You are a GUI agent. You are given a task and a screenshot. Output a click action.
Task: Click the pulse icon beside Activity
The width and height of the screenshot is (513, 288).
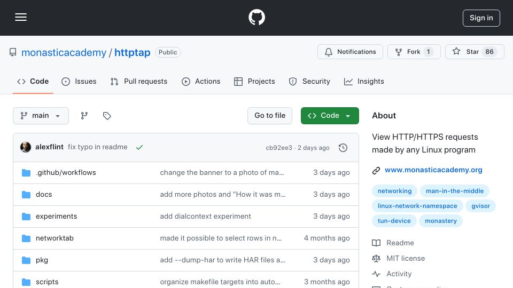click(376, 274)
